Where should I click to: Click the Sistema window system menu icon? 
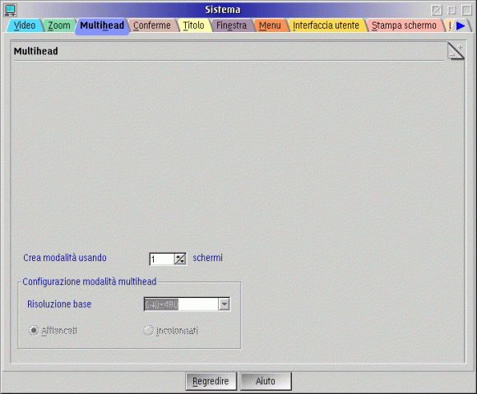click(x=10, y=10)
